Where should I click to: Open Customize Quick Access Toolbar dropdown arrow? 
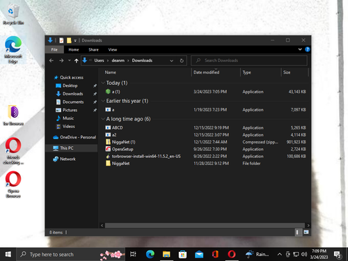point(75,40)
